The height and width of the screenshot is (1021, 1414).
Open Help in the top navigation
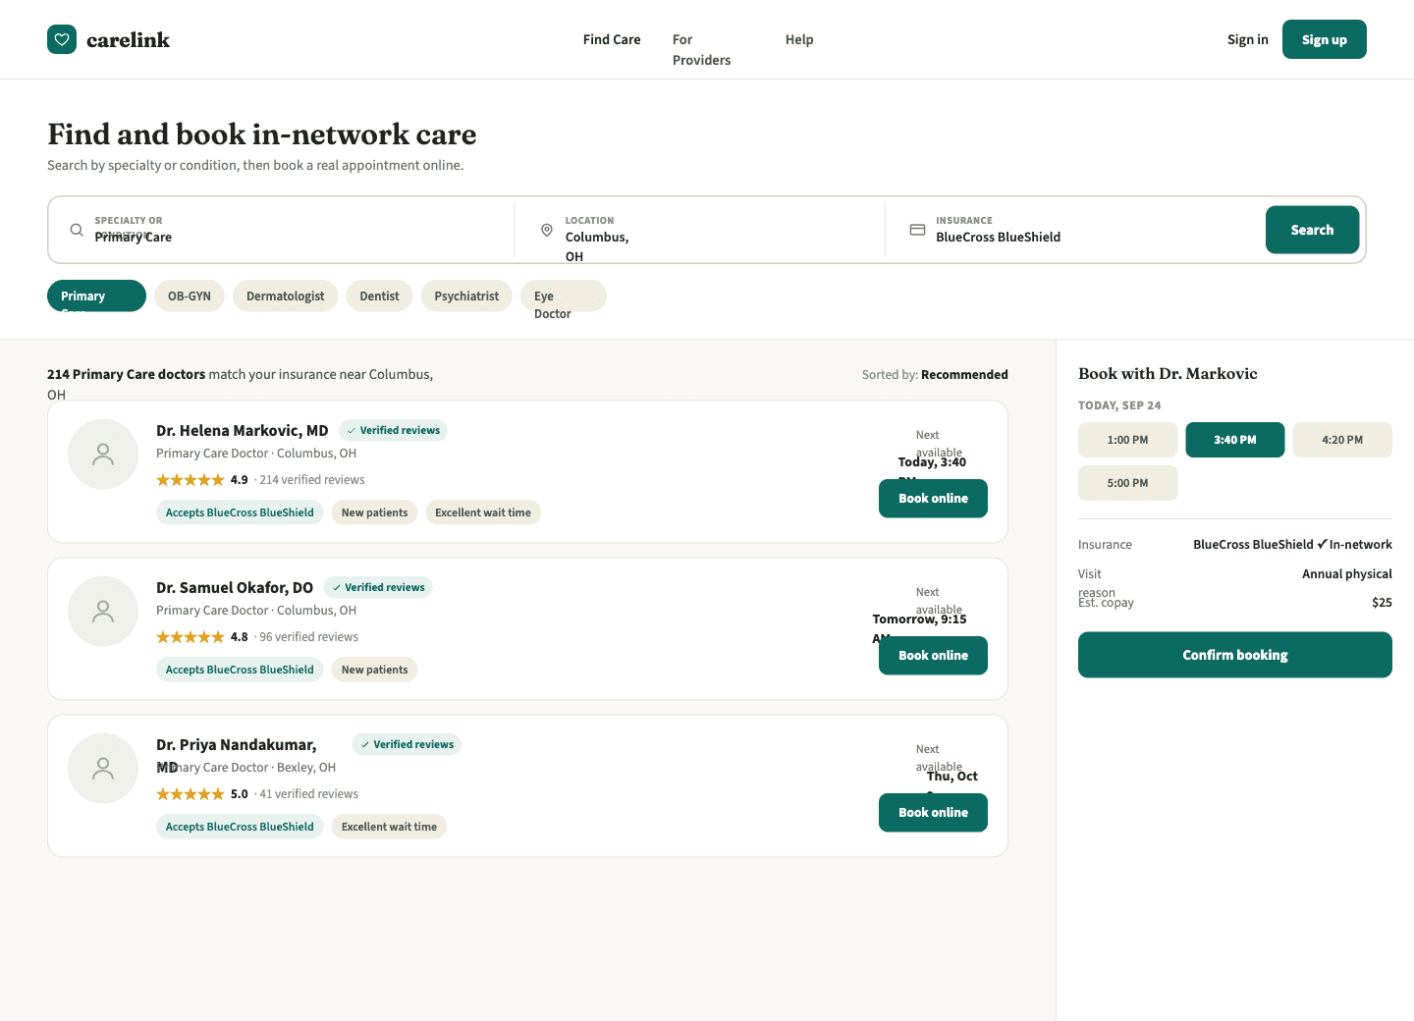click(x=799, y=39)
